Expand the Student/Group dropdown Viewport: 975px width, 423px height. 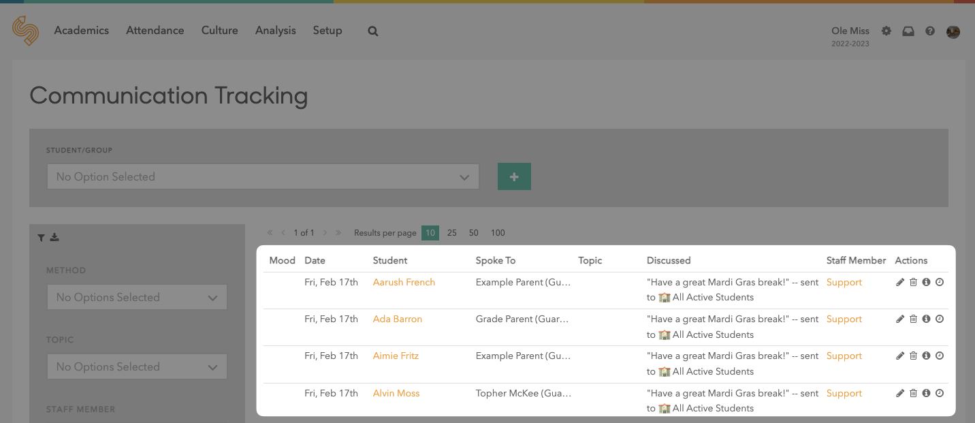[263, 176]
